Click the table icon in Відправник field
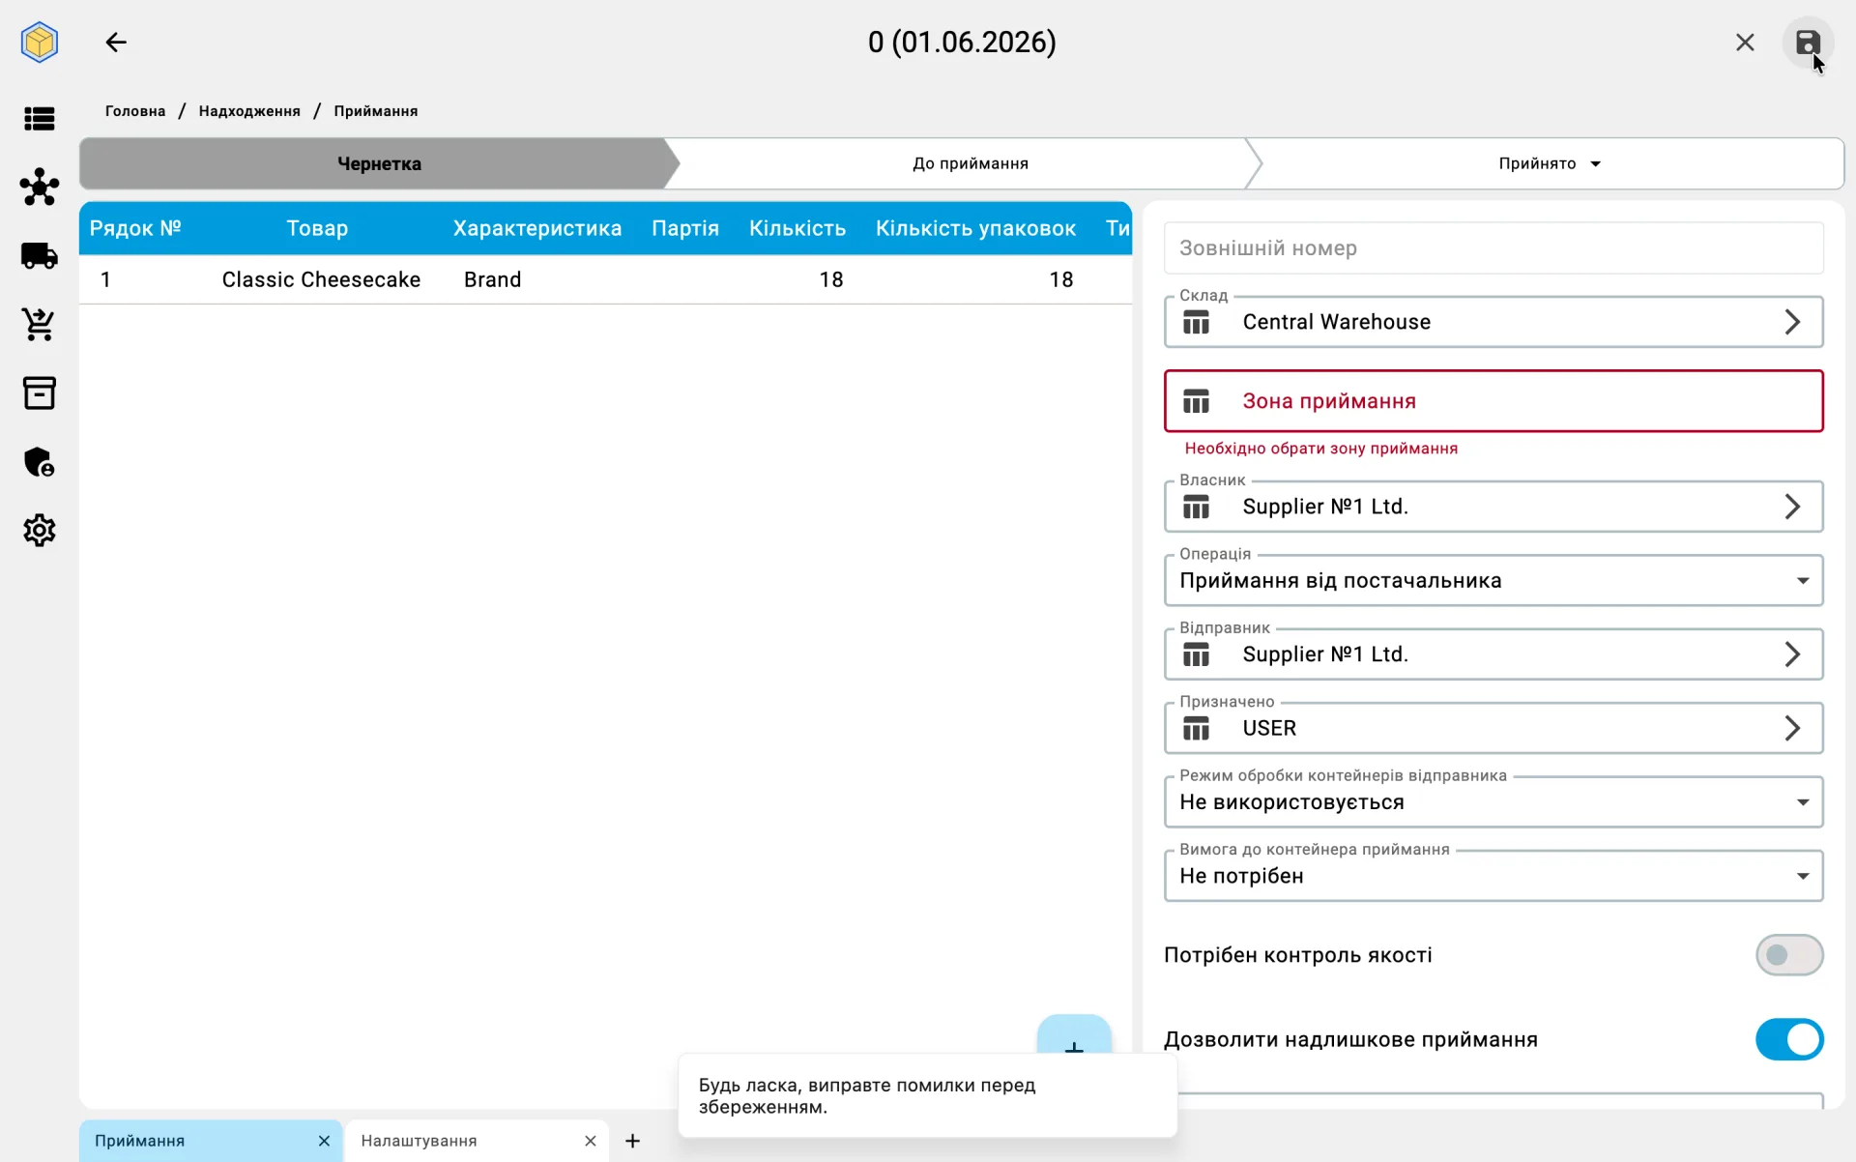Image resolution: width=1856 pixels, height=1162 pixels. [1196, 654]
